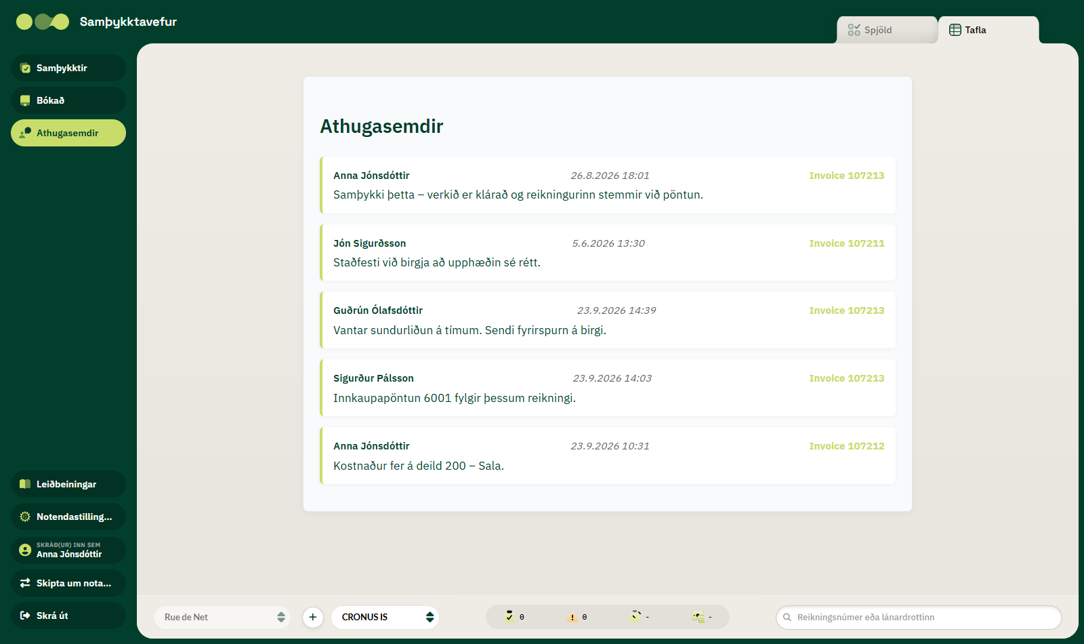
Task: Click author name Jón Sigurðsson
Action: point(370,243)
